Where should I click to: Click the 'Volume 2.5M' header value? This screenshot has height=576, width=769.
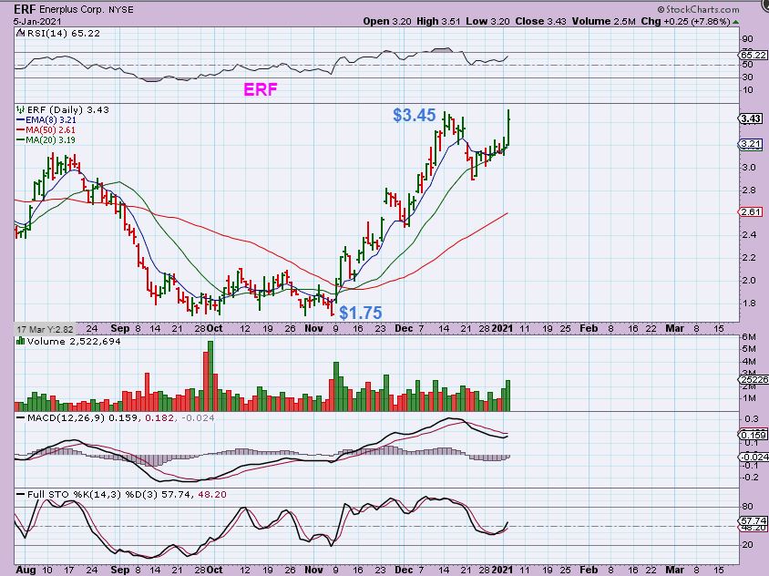tap(603, 22)
